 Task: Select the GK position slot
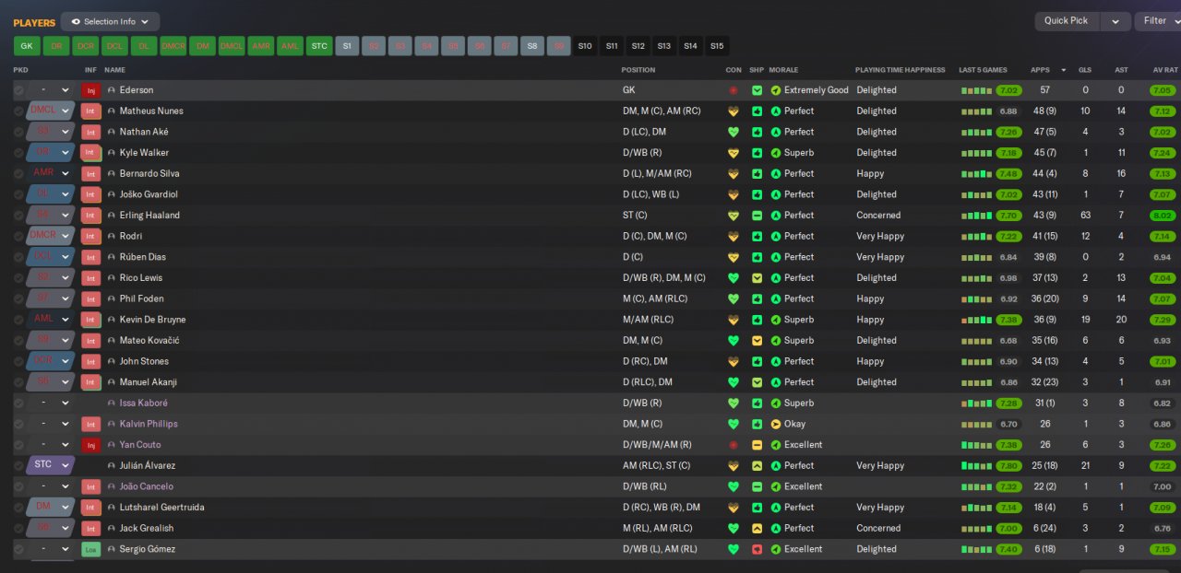point(27,46)
